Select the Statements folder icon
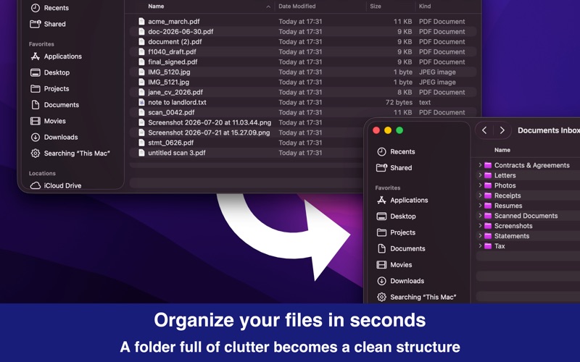Viewport: 580px width, 362px height. [488, 236]
